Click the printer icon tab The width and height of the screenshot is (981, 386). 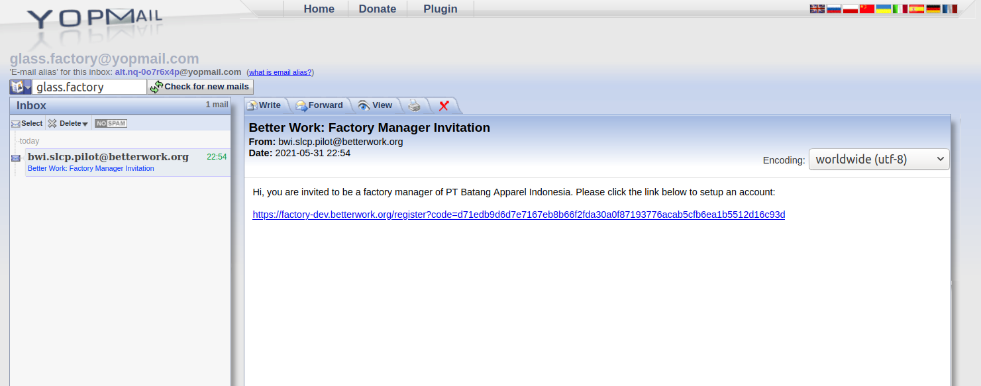click(x=414, y=105)
